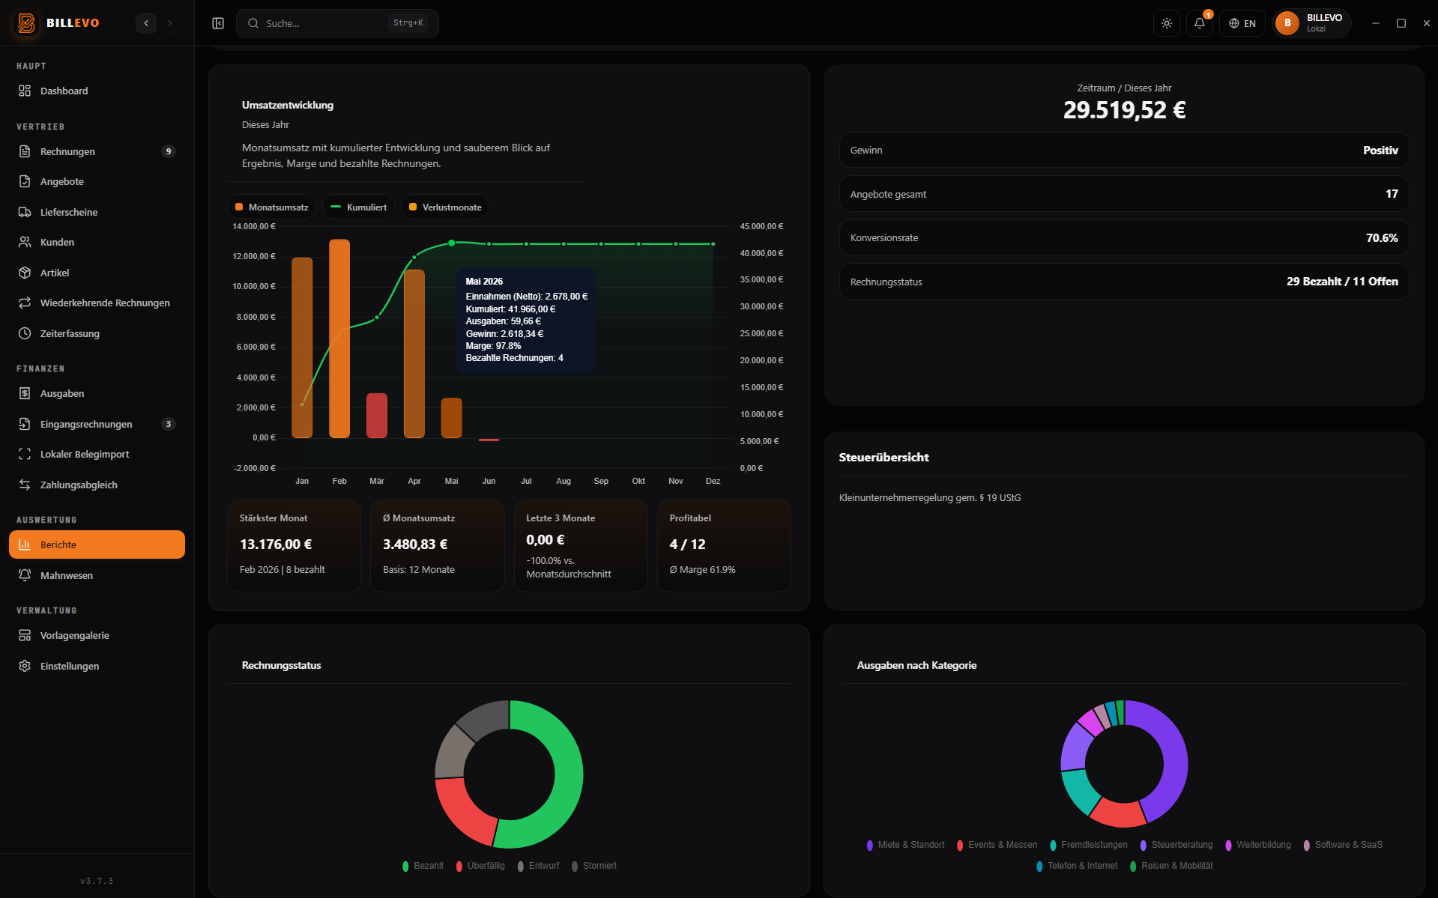Go back using the left chevron

146,23
